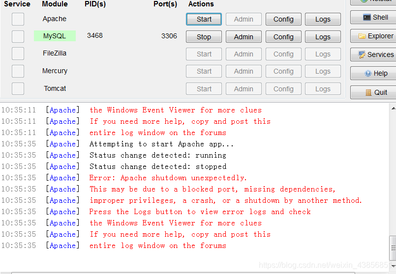Click the Mercury Start button

pos(204,71)
